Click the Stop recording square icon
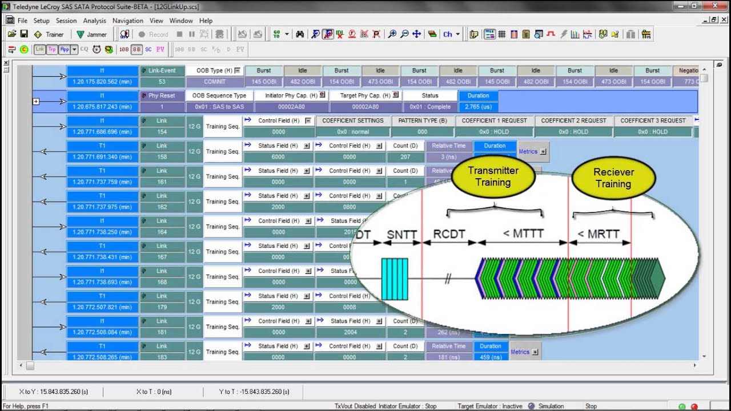 coord(179,34)
